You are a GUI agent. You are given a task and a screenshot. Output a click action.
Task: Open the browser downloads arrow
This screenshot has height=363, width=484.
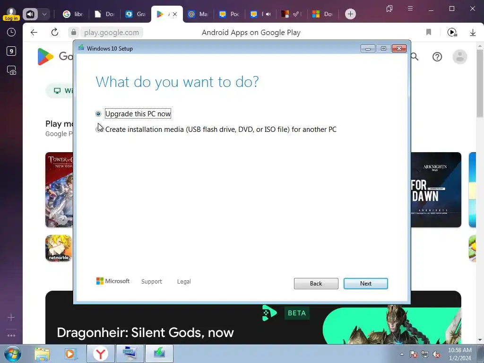coord(473,33)
